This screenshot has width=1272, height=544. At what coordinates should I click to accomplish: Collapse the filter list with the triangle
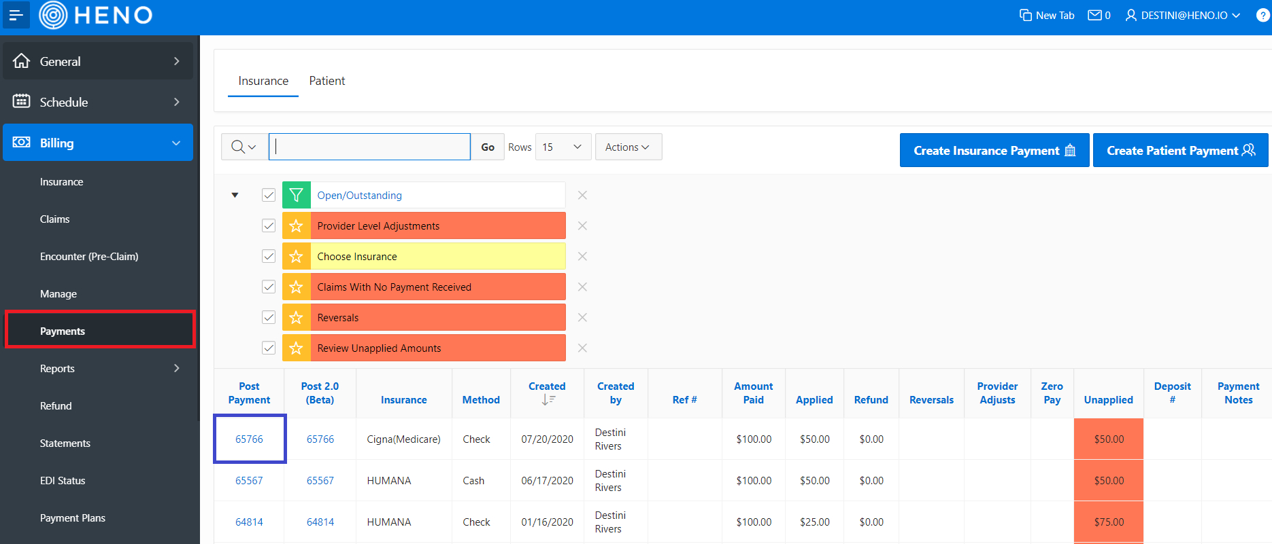coord(235,195)
